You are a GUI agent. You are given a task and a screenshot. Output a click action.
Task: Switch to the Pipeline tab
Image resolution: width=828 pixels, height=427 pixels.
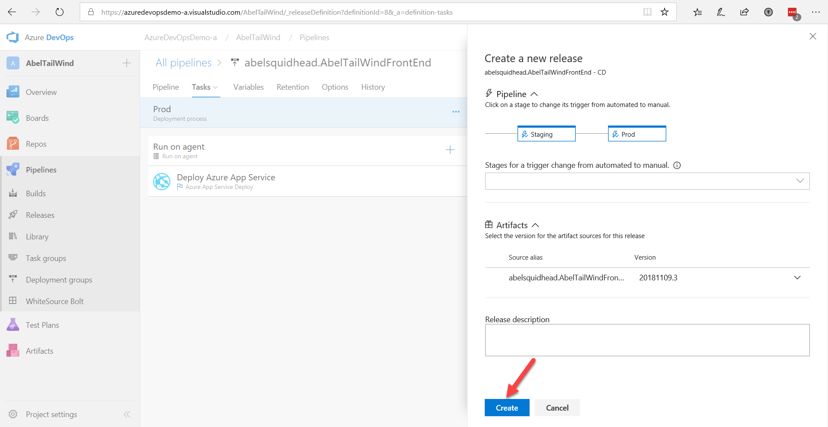tap(166, 87)
